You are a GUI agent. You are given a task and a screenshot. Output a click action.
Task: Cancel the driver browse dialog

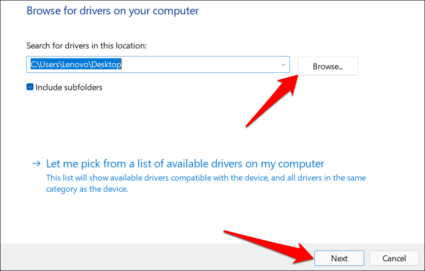(x=395, y=258)
